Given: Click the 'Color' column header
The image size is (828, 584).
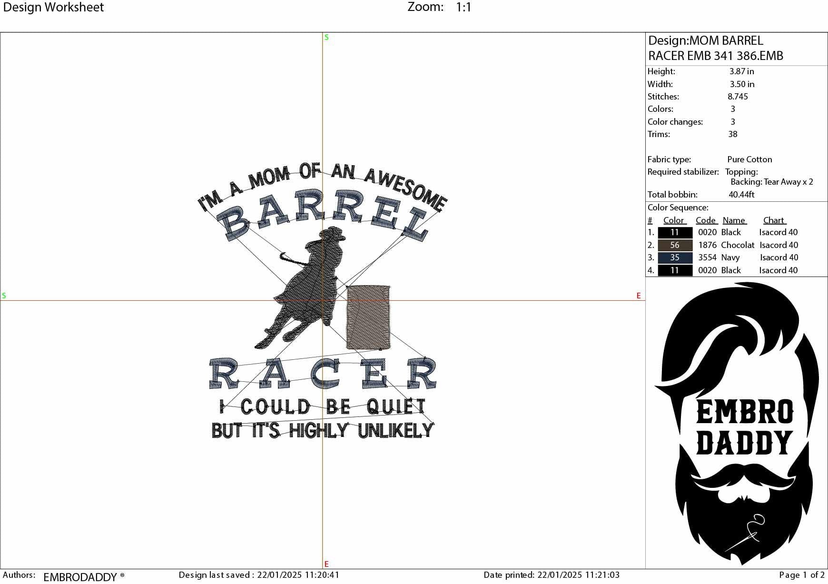Looking at the screenshot, I should click(674, 220).
